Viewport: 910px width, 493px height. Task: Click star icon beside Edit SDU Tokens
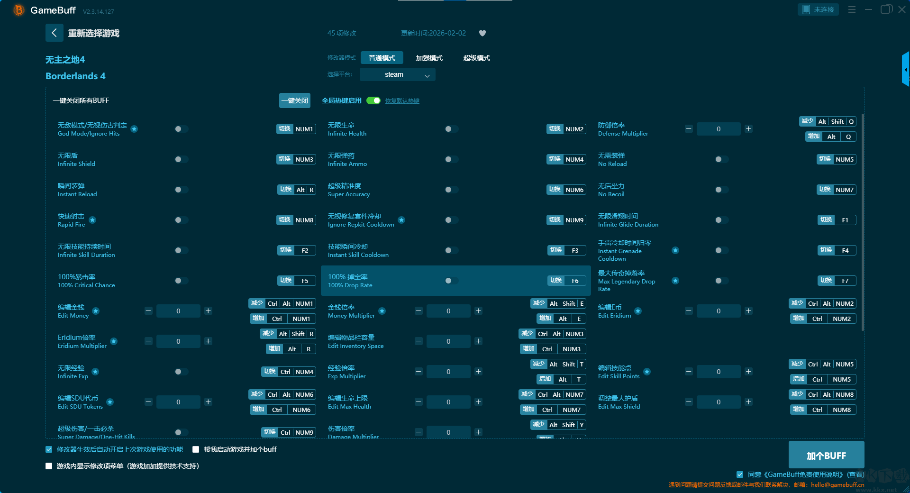(110, 402)
